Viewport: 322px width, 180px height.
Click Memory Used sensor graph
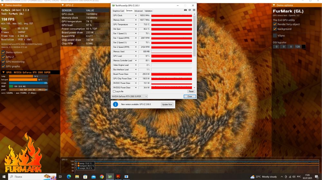point(172,52)
